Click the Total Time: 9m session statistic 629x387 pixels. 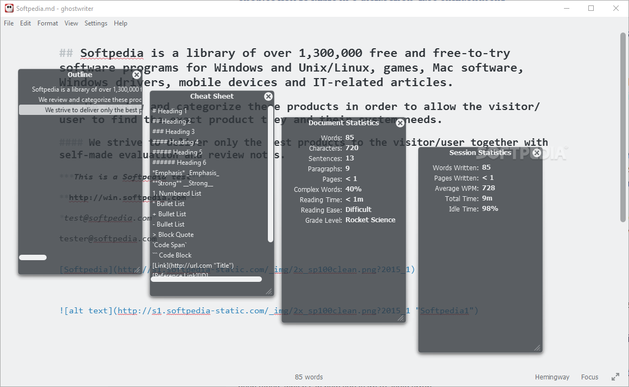coord(468,198)
